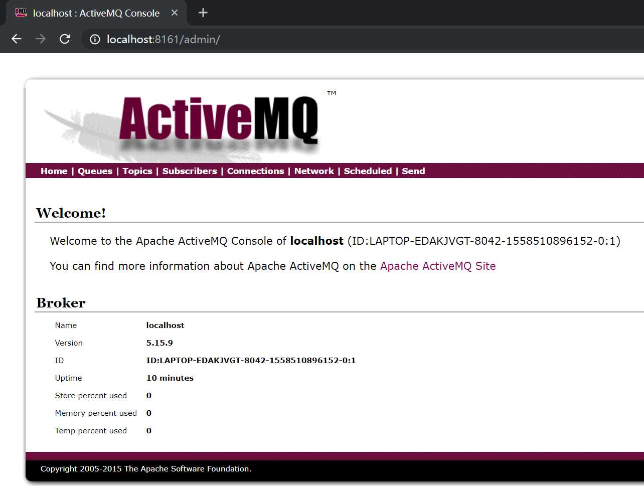The height and width of the screenshot is (486, 644).
Task: Open the Network page
Action: (314, 171)
